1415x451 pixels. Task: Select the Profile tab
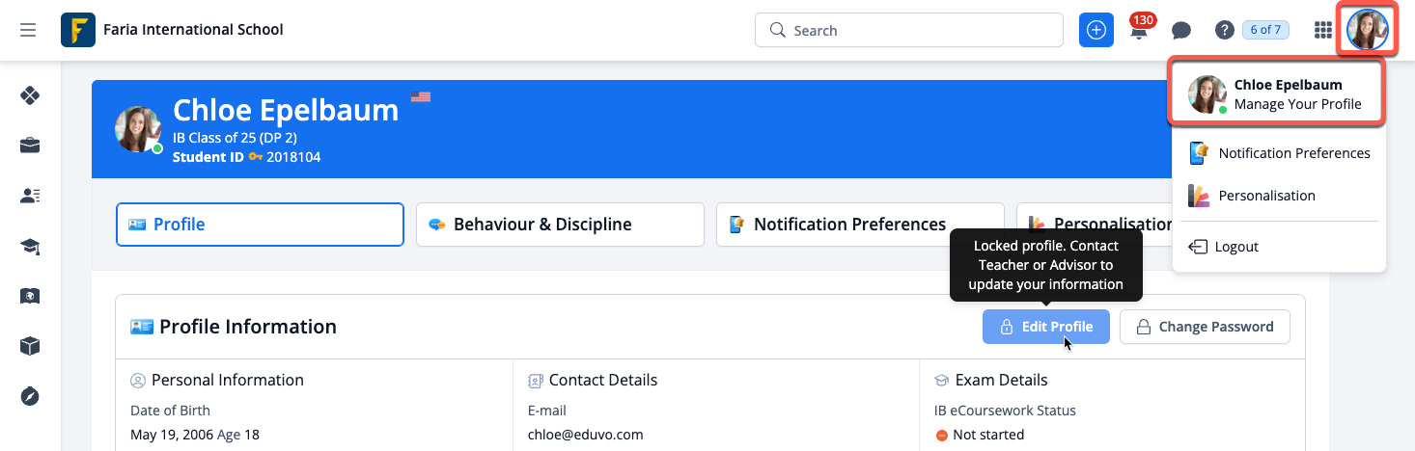tap(260, 225)
